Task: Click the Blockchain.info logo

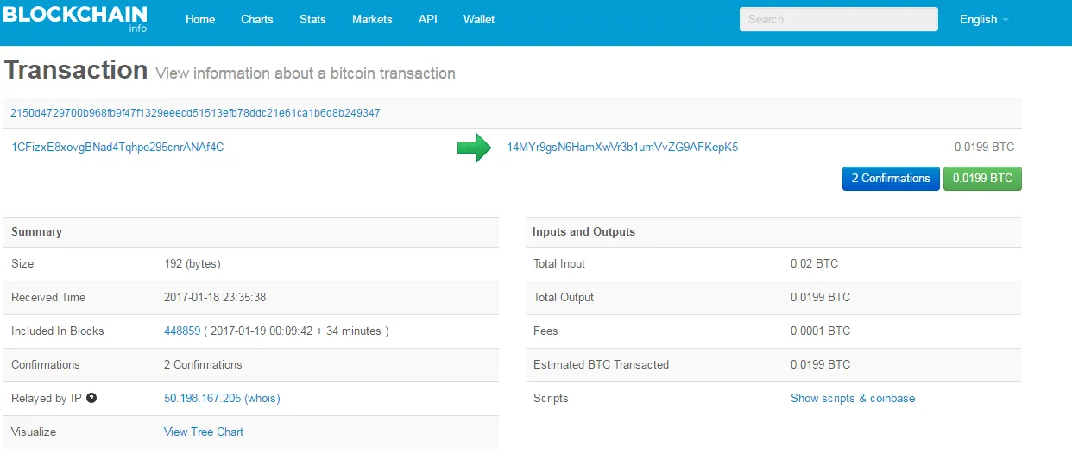Action: [75, 18]
